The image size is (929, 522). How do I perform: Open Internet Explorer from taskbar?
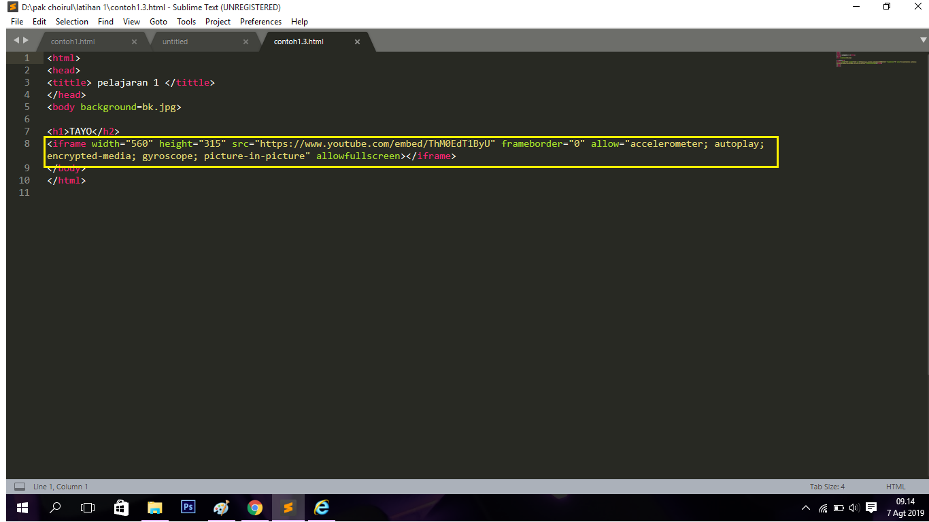(x=322, y=508)
